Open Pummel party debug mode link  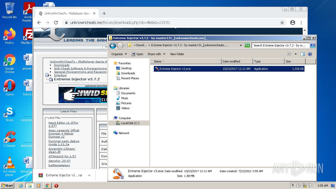point(64,143)
